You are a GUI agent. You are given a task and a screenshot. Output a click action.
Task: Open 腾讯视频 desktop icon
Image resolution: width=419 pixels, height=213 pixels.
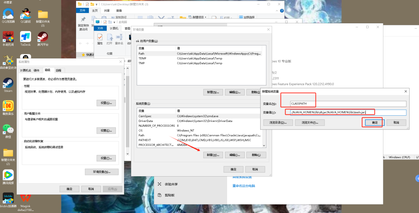point(8,175)
